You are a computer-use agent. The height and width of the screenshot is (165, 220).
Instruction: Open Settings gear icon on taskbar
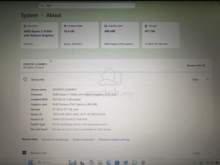pos(143,162)
